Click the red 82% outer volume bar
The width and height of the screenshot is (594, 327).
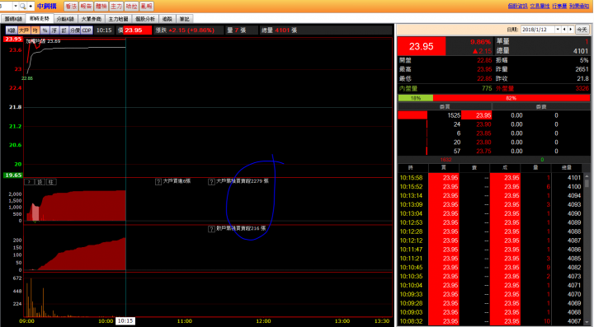511,98
